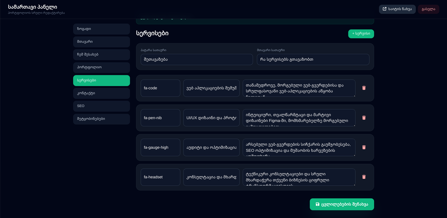Delete the fa-pen-nib service row
Screen dimensions: 447x218
(x=364, y=118)
